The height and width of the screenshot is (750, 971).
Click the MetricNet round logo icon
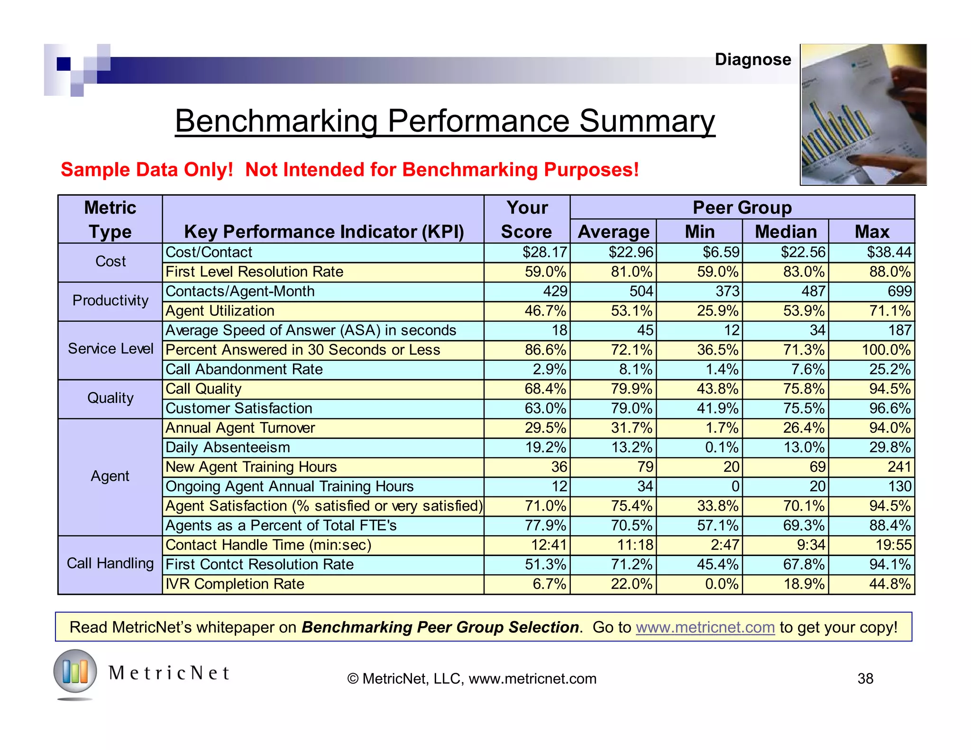[x=75, y=671]
